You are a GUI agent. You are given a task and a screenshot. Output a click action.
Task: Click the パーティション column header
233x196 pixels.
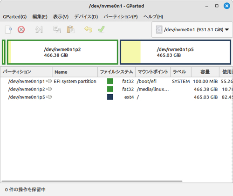click(26, 72)
